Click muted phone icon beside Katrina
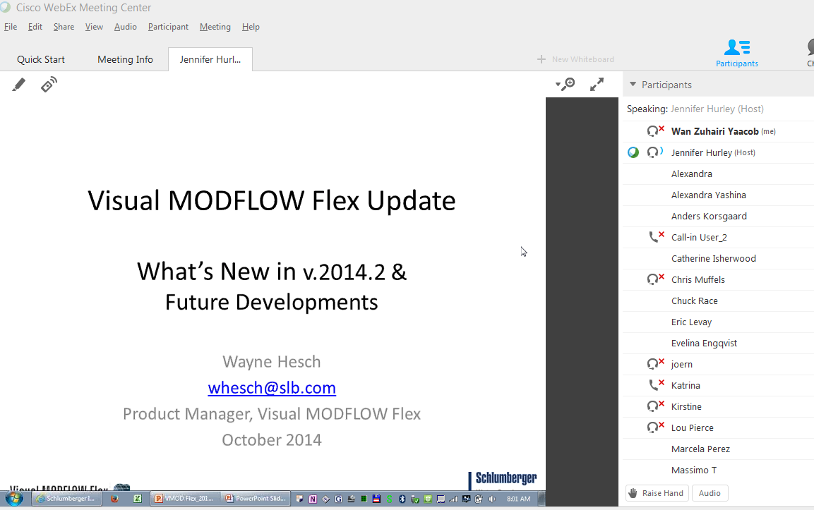The height and width of the screenshot is (510, 814). (x=656, y=385)
